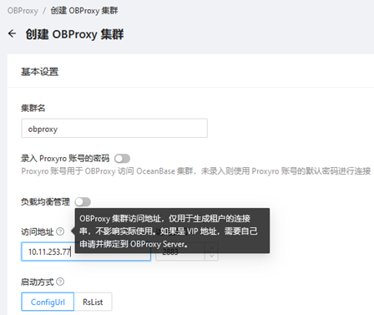Screen dimensions: 374x315
Task: Click the 负载均衡管理 label text
Action: point(45,201)
